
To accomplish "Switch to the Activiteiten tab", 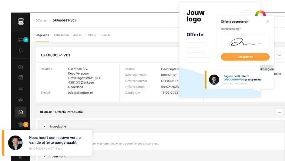I will click(61, 35).
